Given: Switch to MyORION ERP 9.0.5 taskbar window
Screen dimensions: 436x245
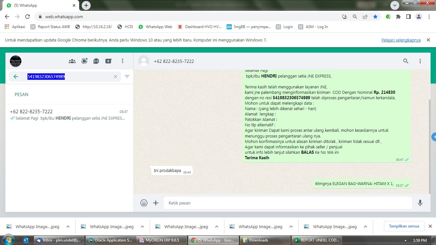Looking at the screenshot, I should 162,240.
